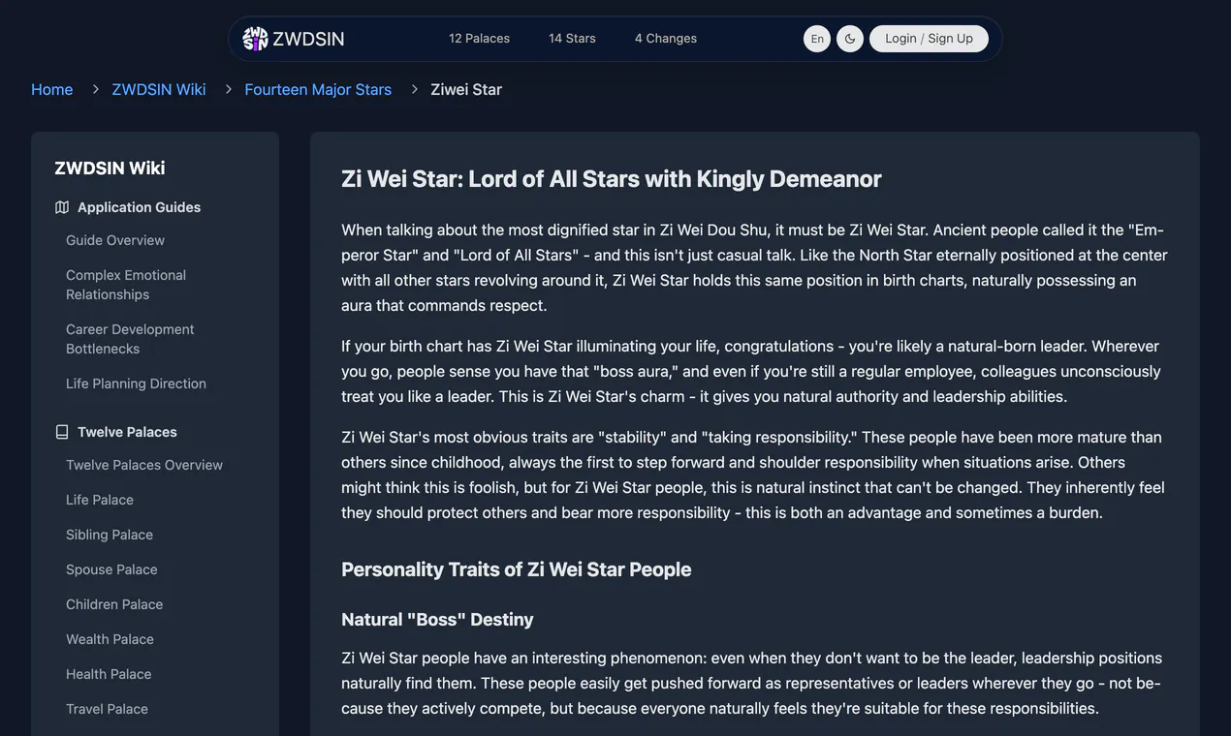Click the Login / Sign Up button
The image size is (1231, 736).
tap(929, 39)
